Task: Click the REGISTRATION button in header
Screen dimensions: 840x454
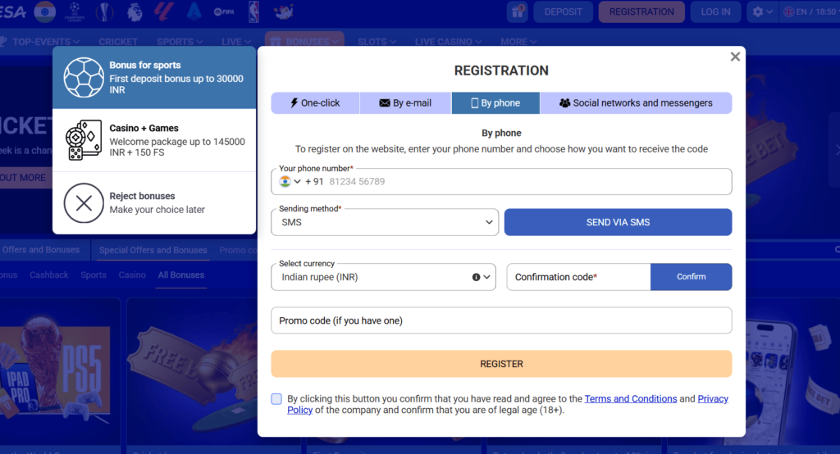Action: coord(641,11)
